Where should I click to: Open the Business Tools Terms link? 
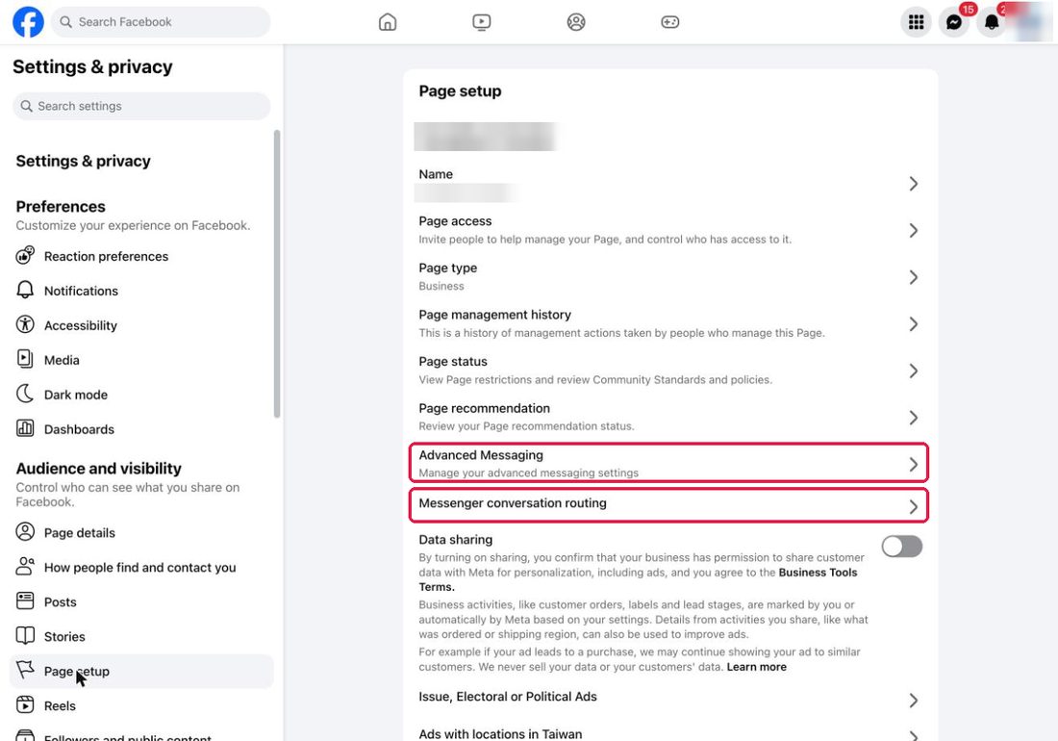818,573
